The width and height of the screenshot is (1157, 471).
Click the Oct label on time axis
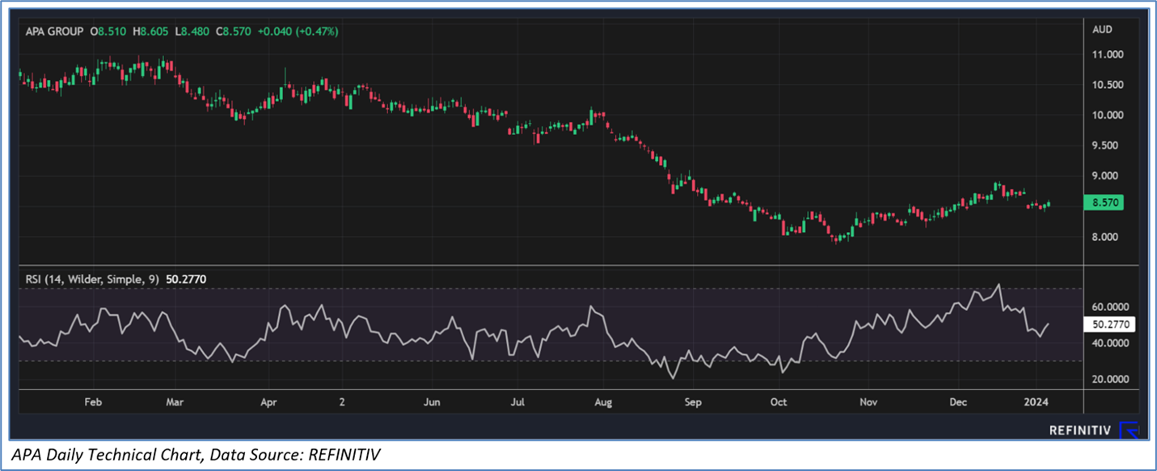779,402
